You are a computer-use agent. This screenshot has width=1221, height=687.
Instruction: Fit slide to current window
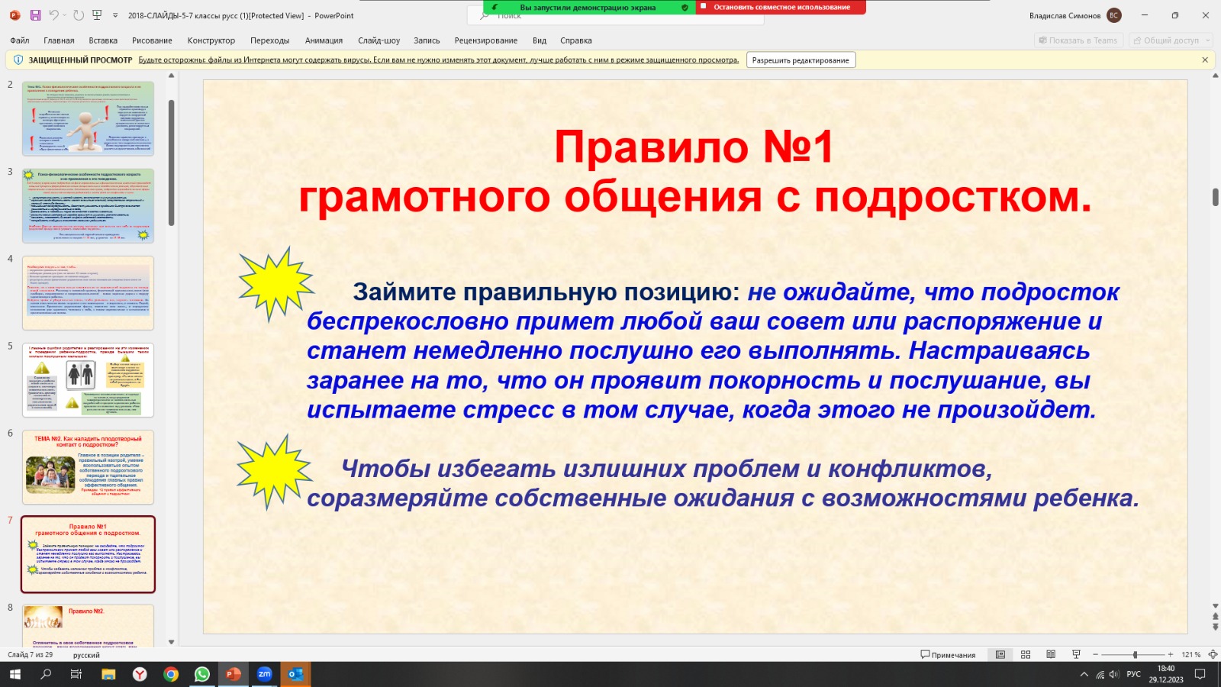coord(1213,655)
